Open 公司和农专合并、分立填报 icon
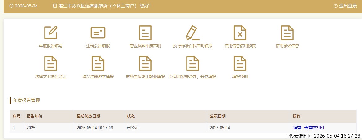Viewport: 362px width, 140px height. coord(192,63)
